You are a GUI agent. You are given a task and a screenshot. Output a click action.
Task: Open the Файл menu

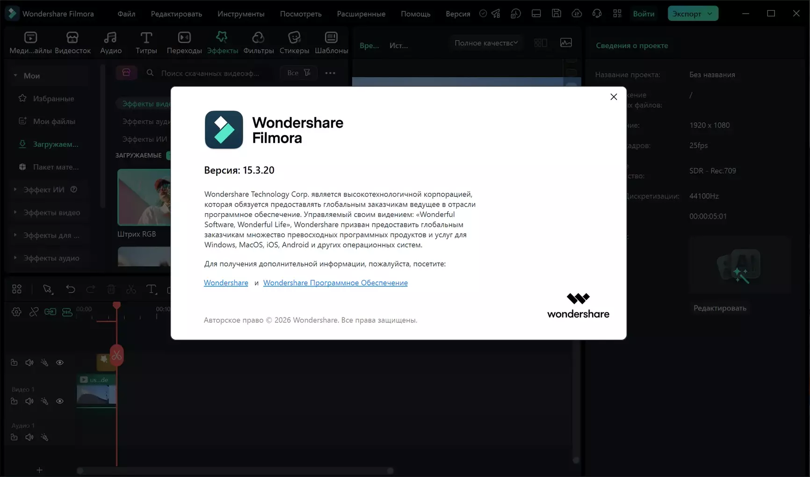(126, 14)
